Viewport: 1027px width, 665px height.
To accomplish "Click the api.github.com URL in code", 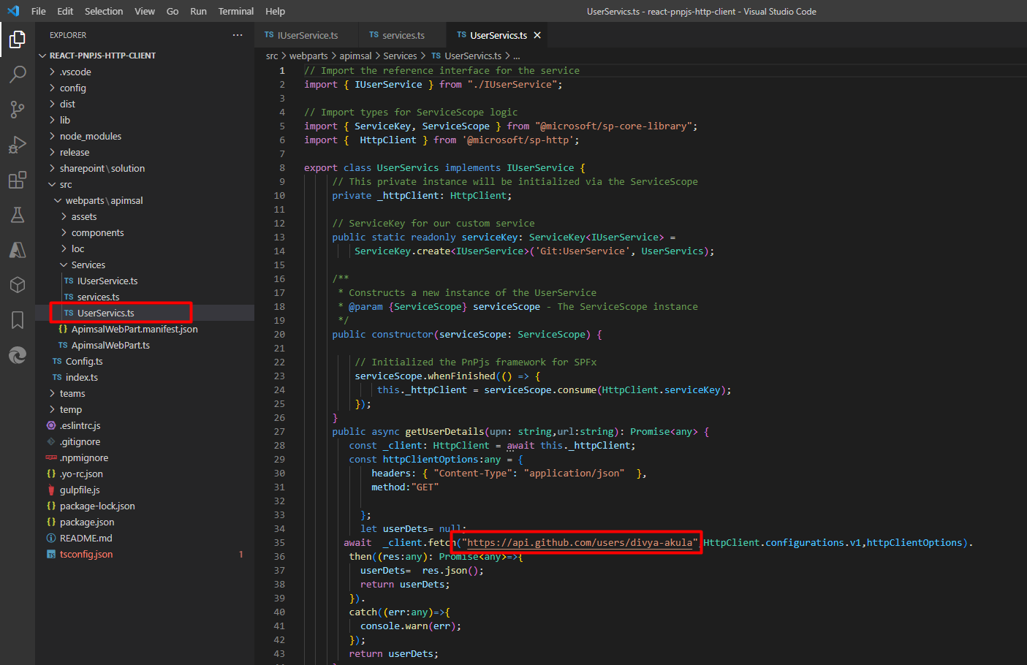I will pyautogui.click(x=580, y=543).
